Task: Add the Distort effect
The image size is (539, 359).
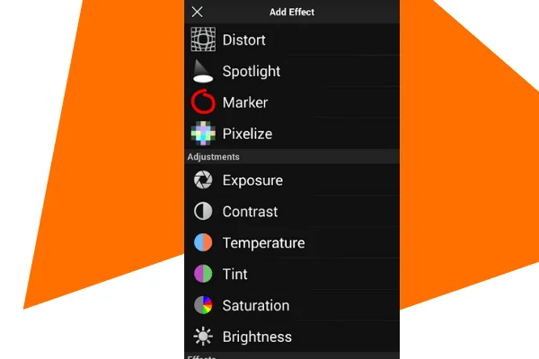Action: (x=292, y=39)
